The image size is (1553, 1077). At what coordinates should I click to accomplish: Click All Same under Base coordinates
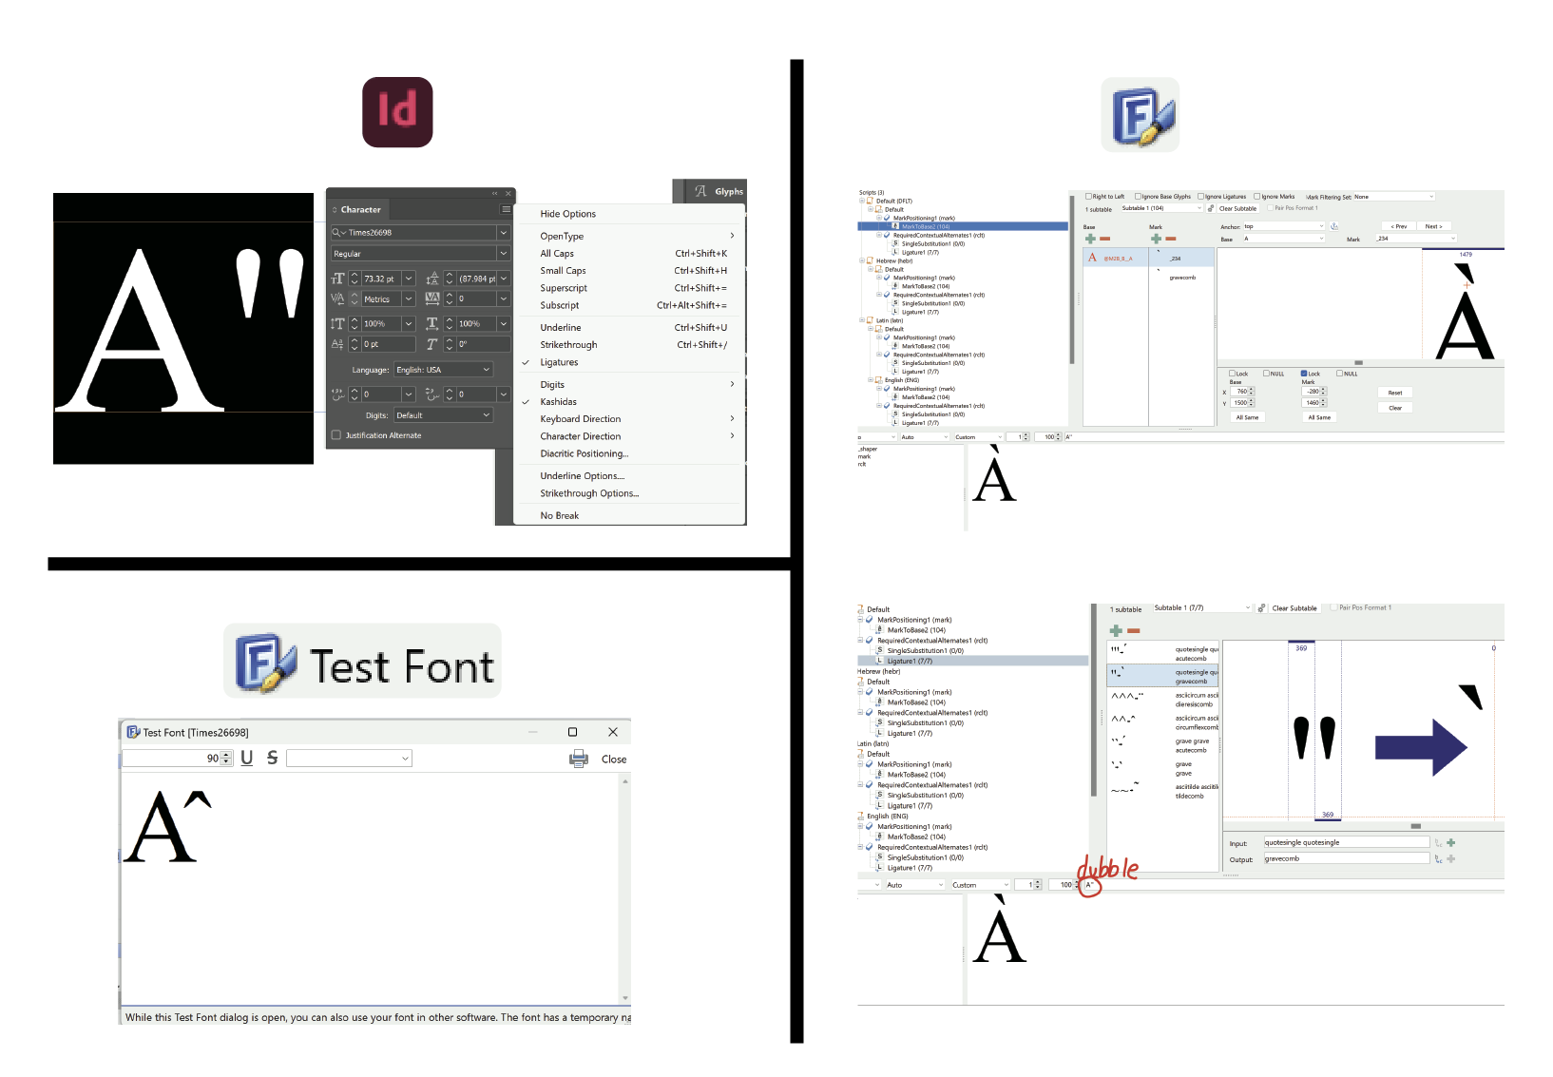point(1247,417)
